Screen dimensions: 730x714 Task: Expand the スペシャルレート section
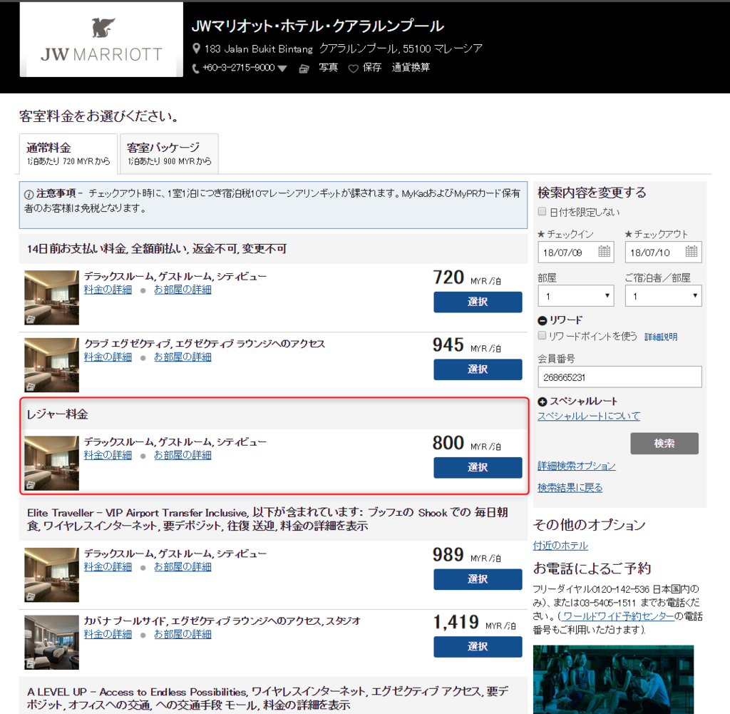543,402
